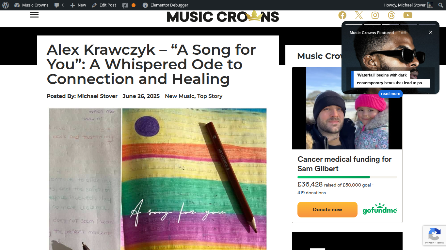Click read more on featured story
This screenshot has height=250, width=446.
390,94
